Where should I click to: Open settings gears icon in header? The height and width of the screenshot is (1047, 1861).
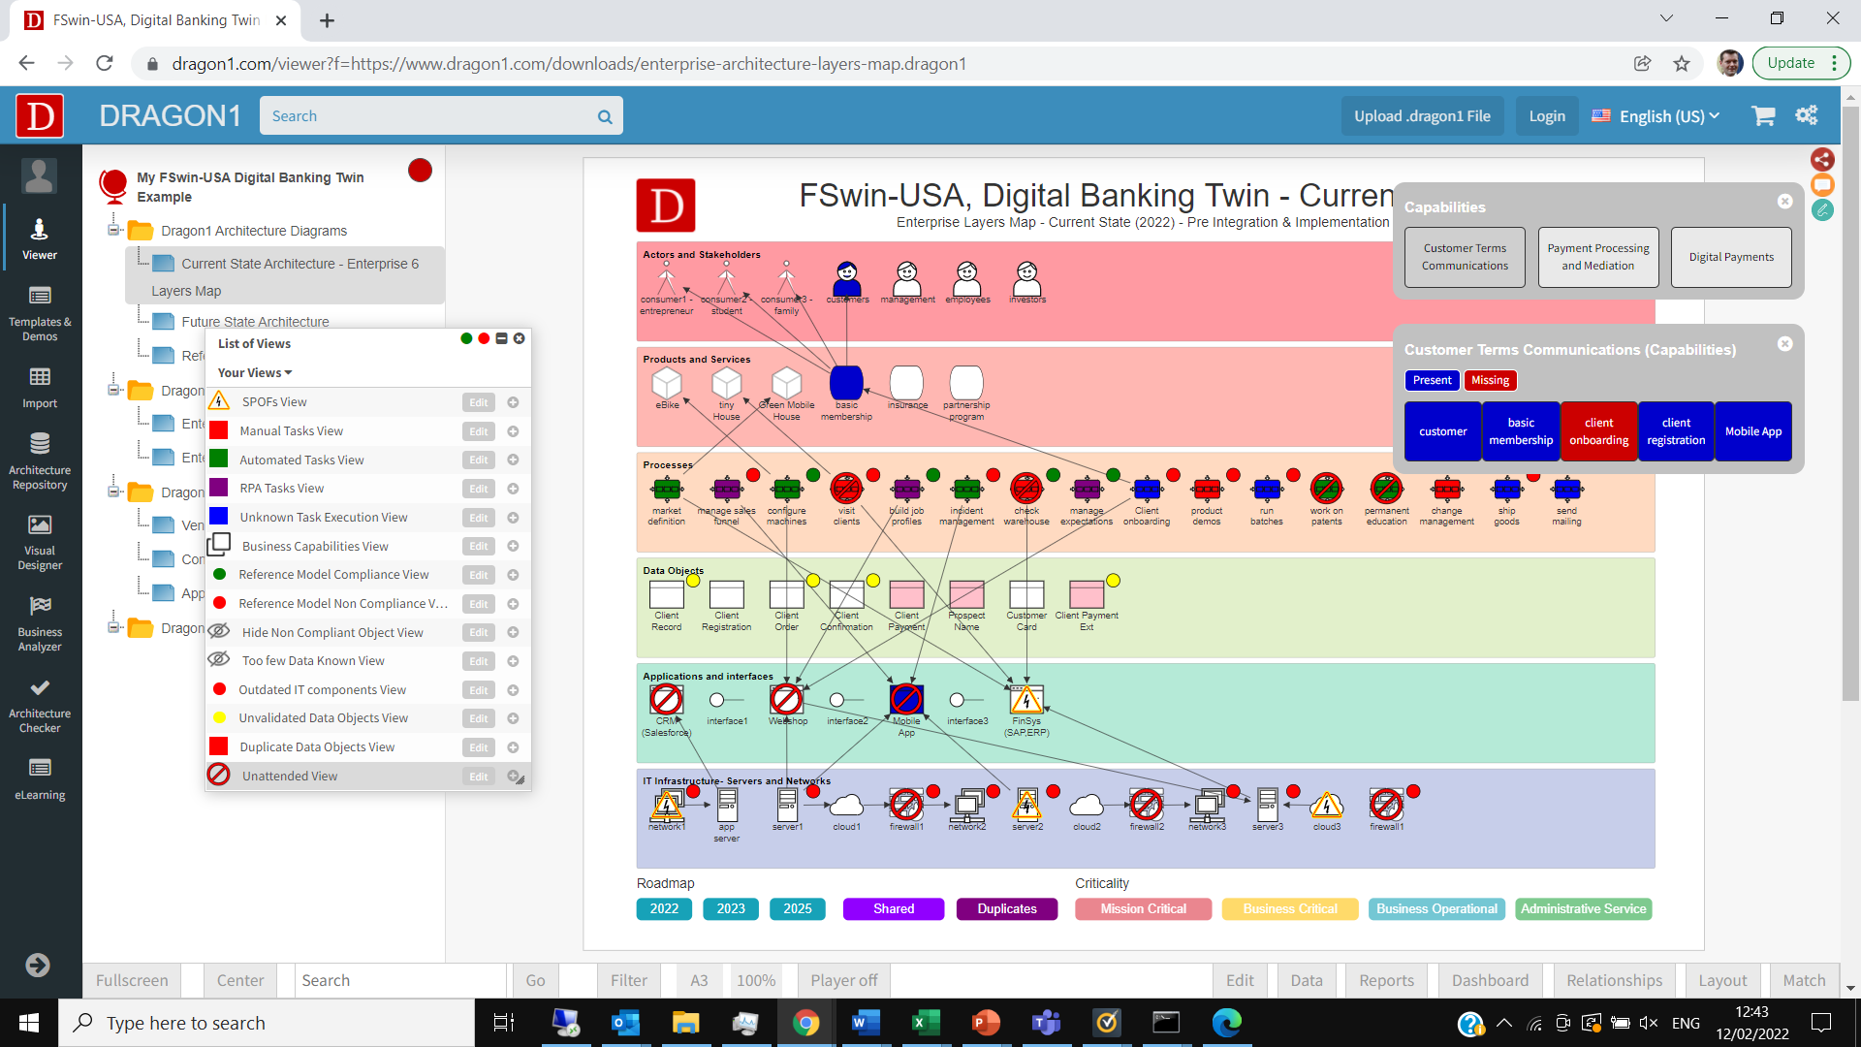point(1807,115)
